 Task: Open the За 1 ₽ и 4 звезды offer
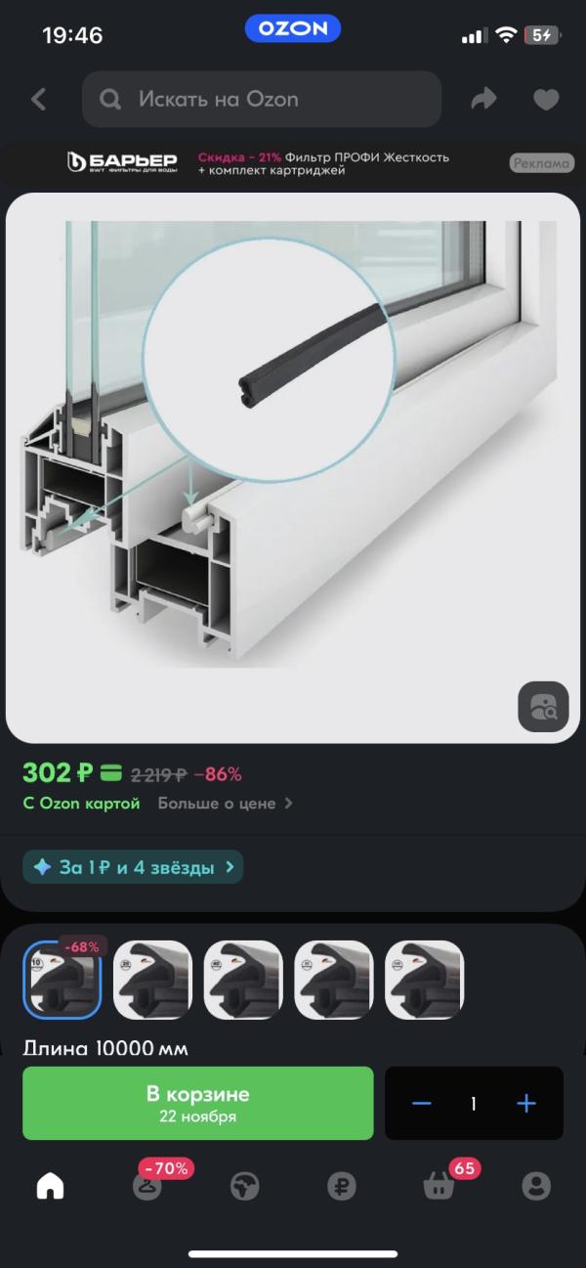click(133, 867)
